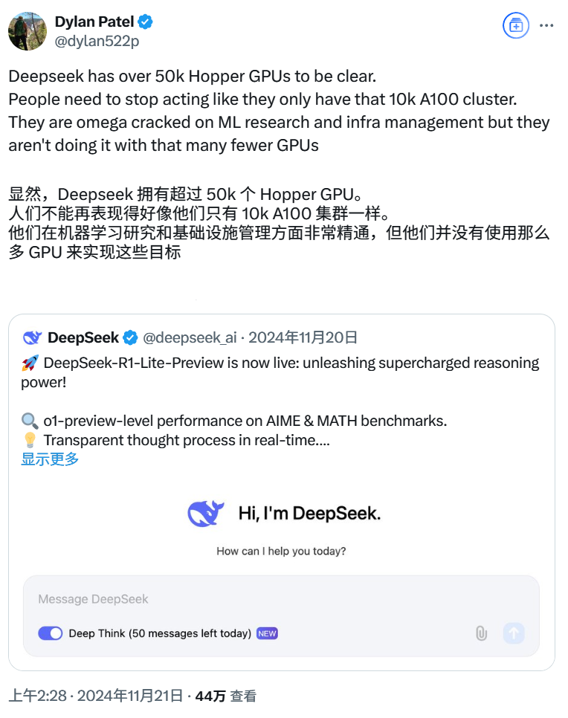Viewport: 568px width, 718px height.
Task: Click the DeepSeek whale avatar in quoted post
Action: pyautogui.click(x=32, y=338)
